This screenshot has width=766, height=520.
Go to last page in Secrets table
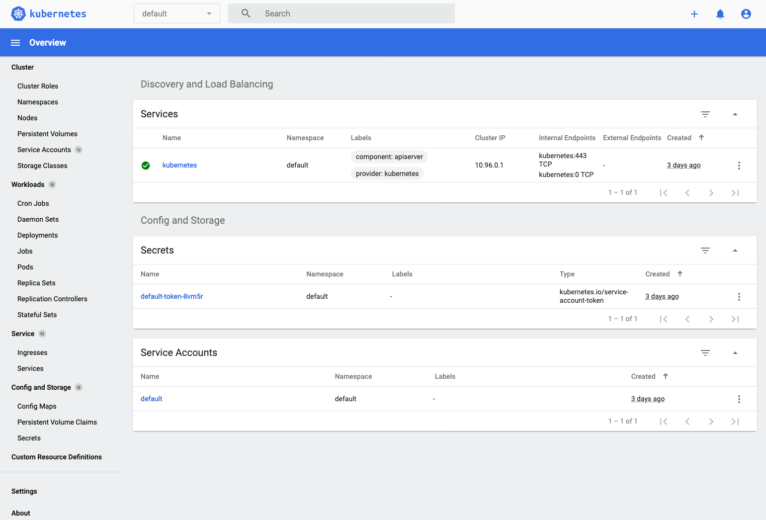click(x=735, y=319)
